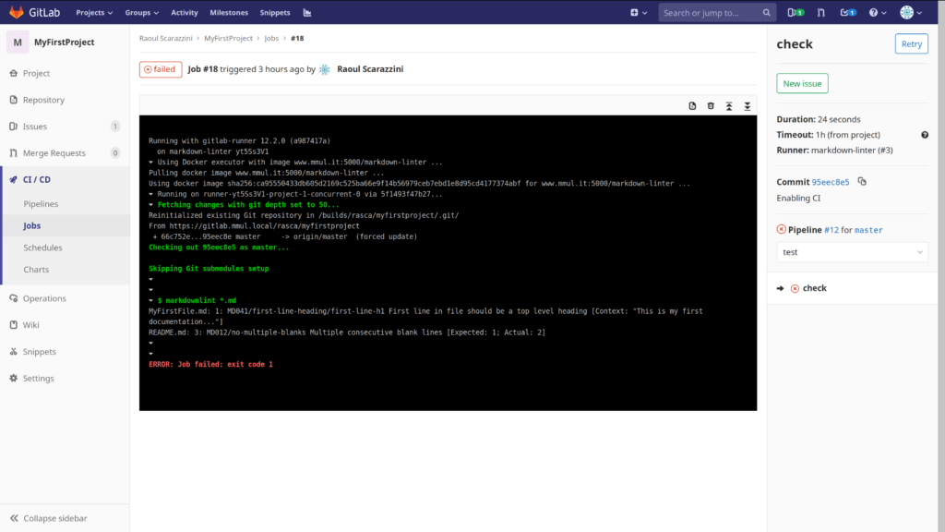Open Pipelines under CI / CD

(x=41, y=204)
